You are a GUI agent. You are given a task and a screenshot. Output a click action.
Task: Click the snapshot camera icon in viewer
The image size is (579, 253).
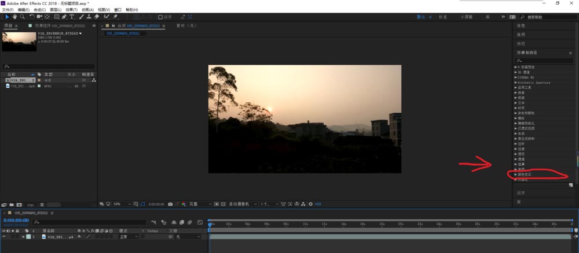point(170,204)
